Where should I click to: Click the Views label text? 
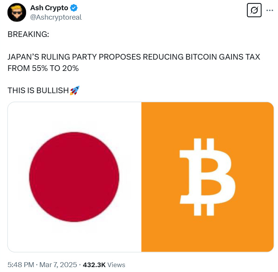[x=116, y=265]
